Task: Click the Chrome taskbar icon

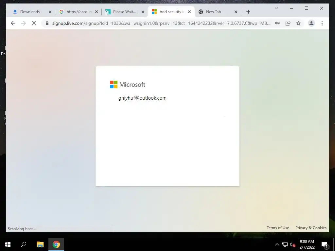Action: coord(56,244)
